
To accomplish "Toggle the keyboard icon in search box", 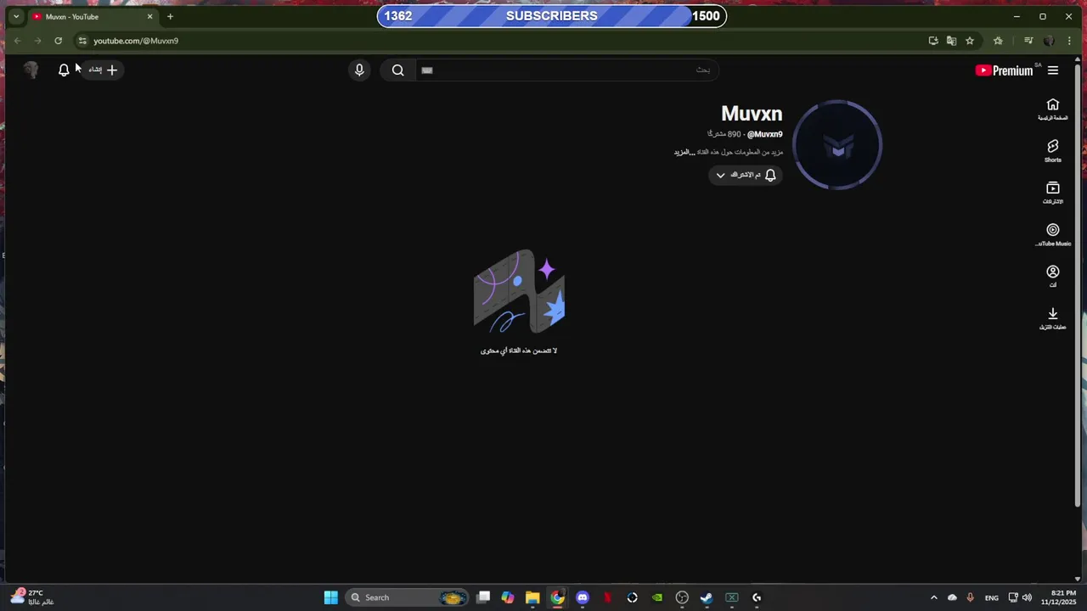I will (427, 70).
